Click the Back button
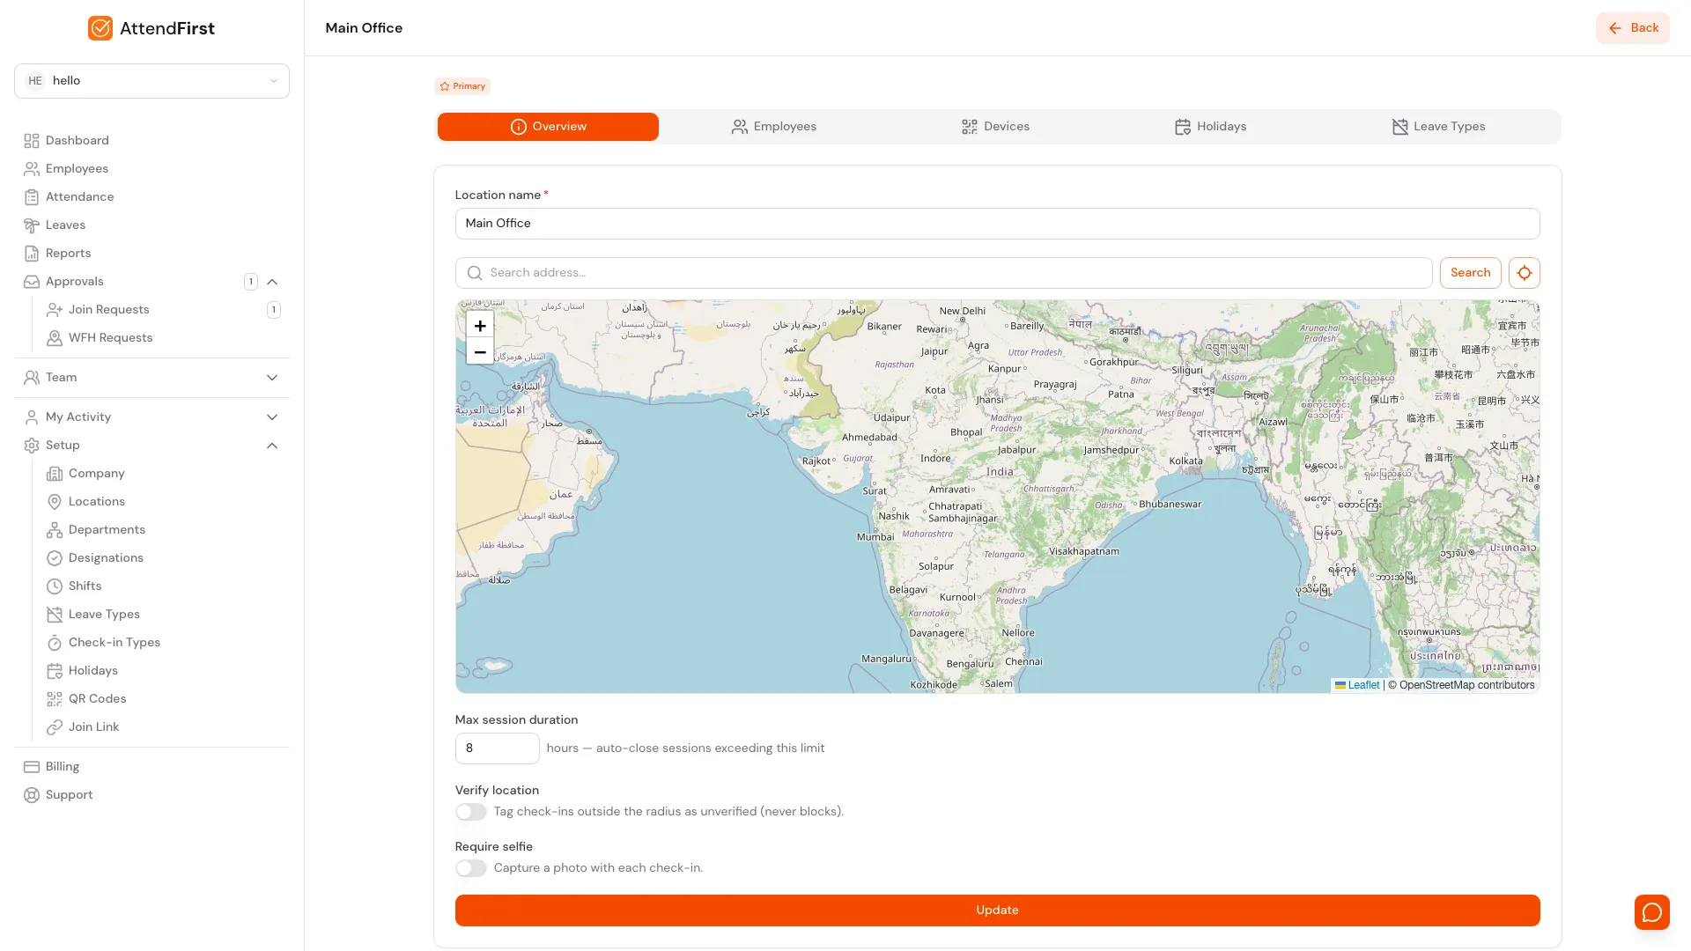The image size is (1691, 951). [1632, 28]
